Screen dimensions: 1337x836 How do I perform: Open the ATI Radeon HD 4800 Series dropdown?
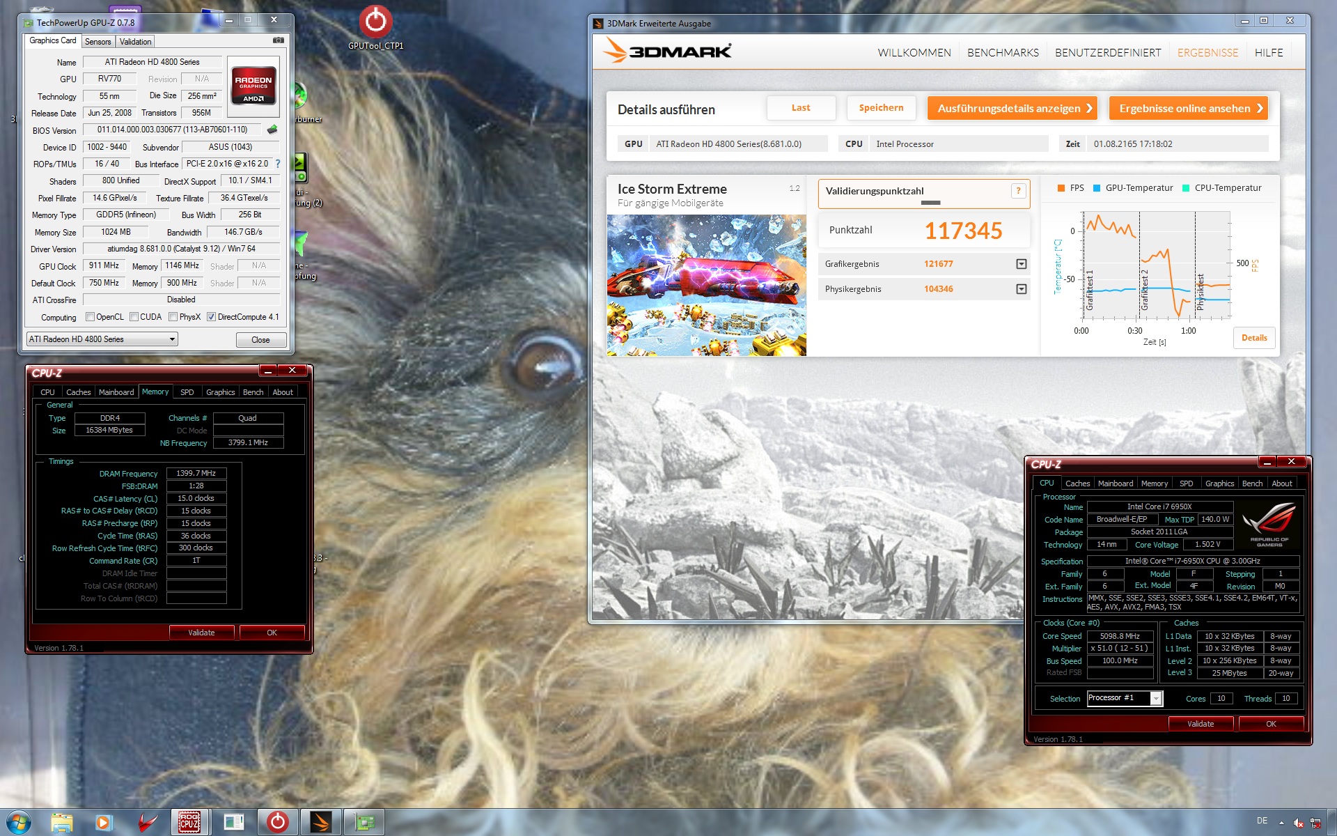(x=102, y=339)
